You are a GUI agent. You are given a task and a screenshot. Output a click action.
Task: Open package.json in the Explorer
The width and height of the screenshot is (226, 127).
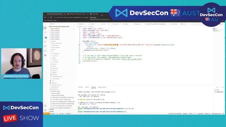pyautogui.click(x=55, y=87)
